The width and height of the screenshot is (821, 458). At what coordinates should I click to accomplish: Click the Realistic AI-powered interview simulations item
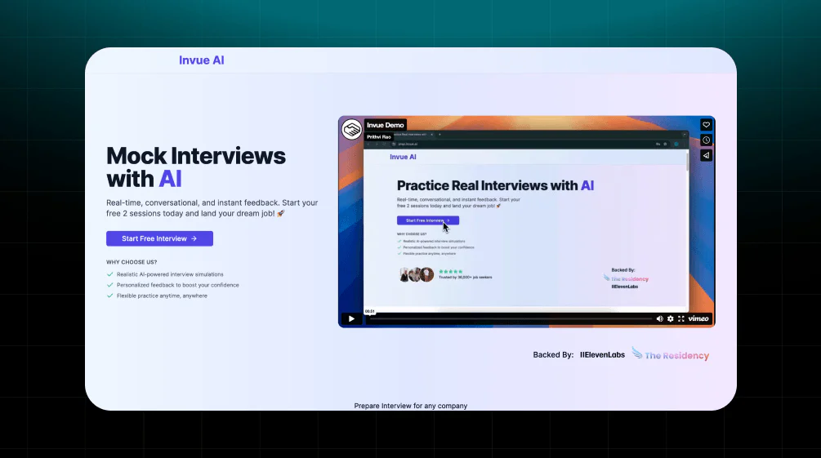pyautogui.click(x=170, y=274)
